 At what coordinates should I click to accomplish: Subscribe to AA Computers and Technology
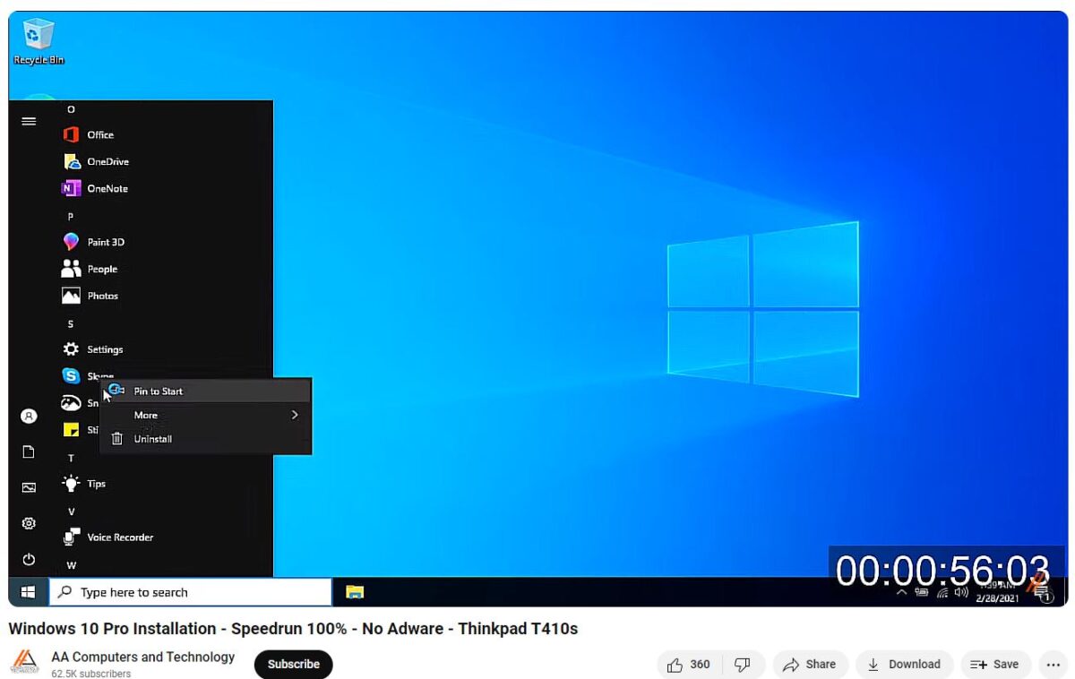click(293, 665)
